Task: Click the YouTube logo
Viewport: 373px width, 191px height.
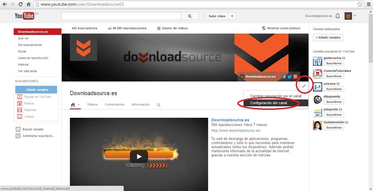Action: click(x=24, y=16)
